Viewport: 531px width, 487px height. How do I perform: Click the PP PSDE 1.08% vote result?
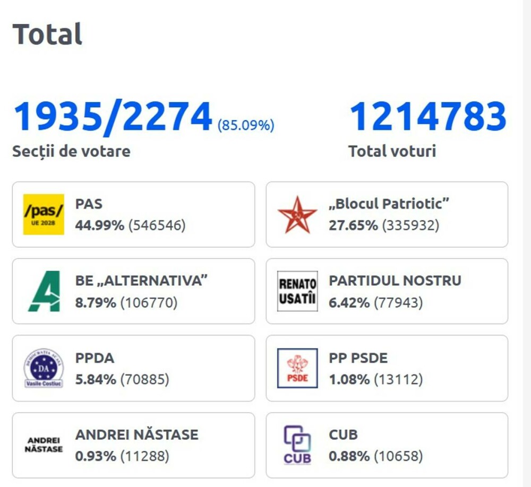376,380
